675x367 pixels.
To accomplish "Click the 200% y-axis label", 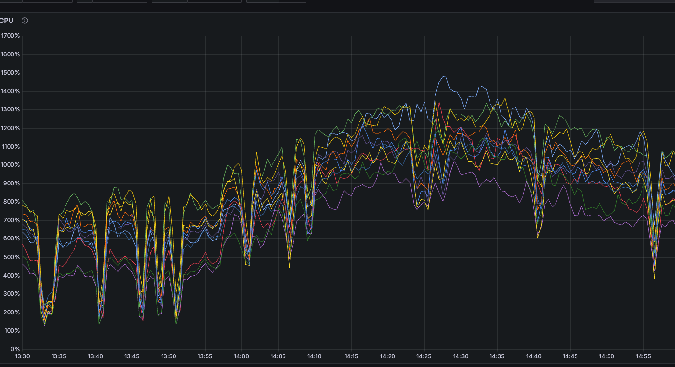I will coord(11,313).
